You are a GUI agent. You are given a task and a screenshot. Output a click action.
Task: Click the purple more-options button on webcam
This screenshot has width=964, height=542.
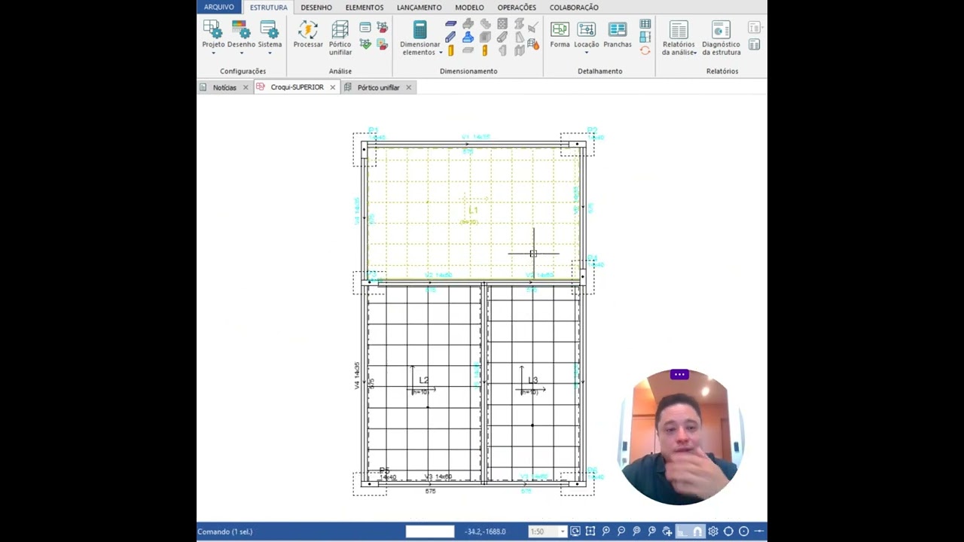click(x=679, y=374)
